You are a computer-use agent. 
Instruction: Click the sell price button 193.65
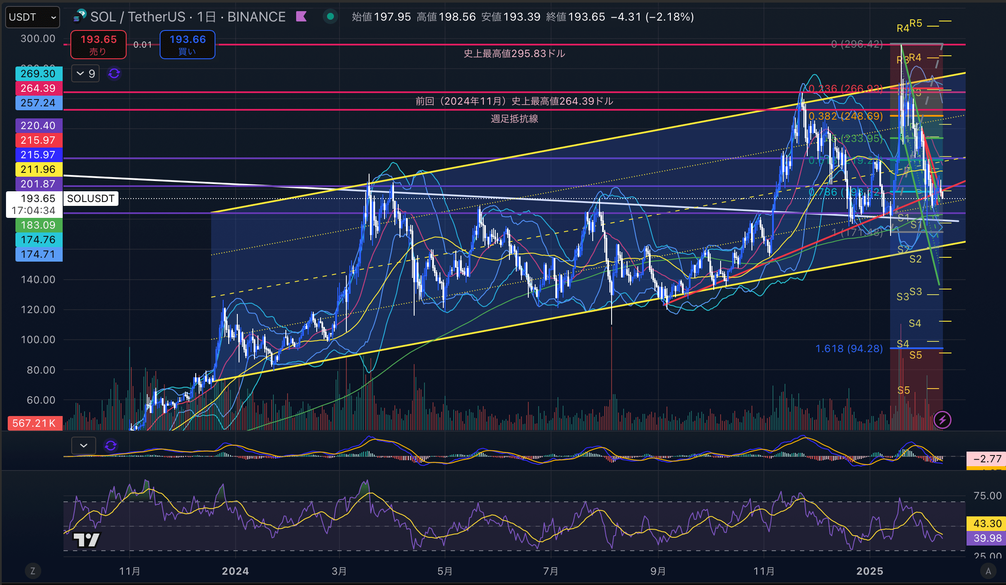(98, 45)
